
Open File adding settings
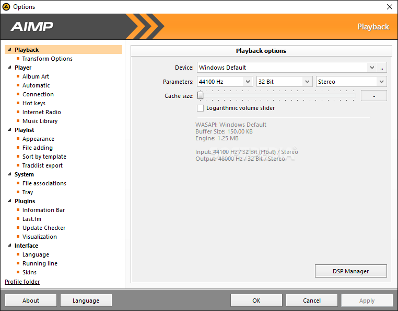click(38, 148)
